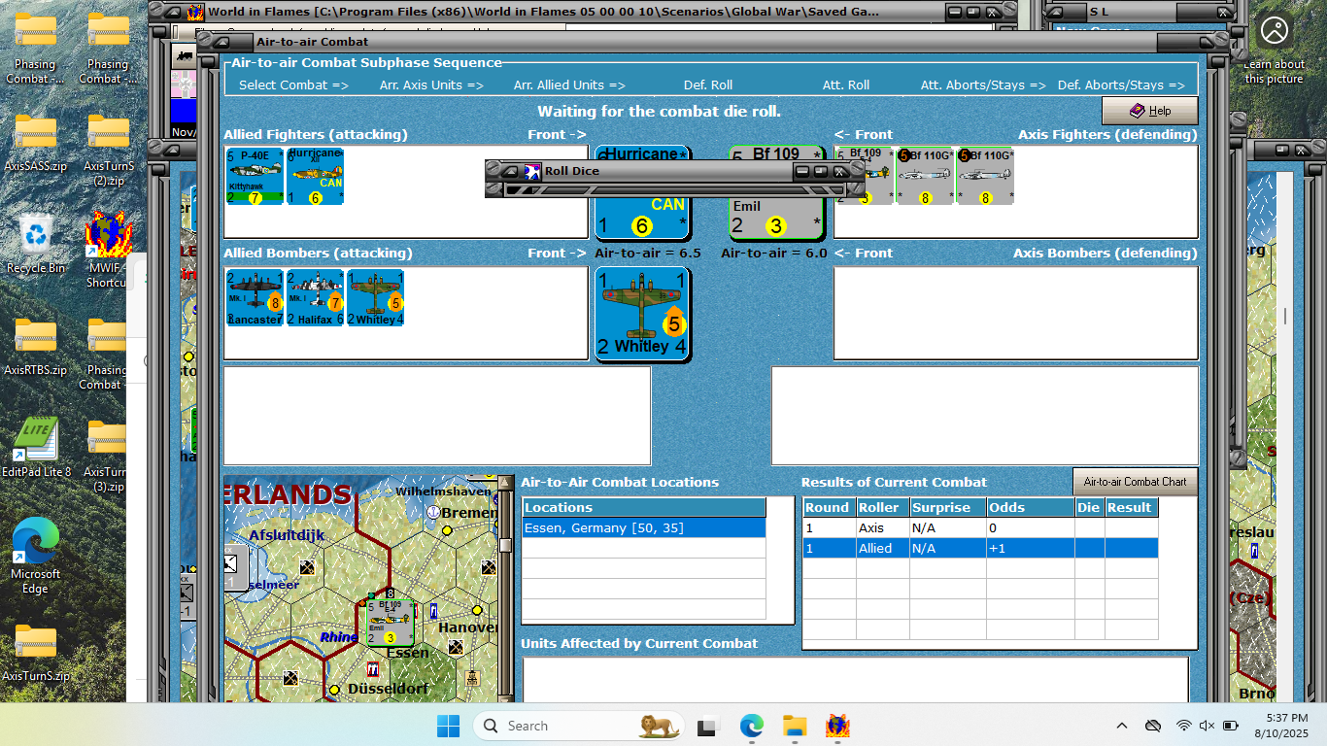Click the Halifax bomber counter

[316, 297]
